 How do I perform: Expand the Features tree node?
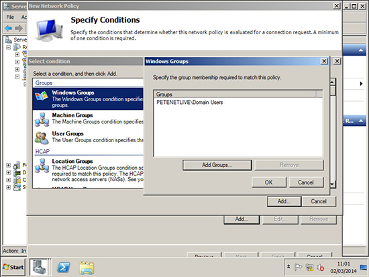coord(9,165)
